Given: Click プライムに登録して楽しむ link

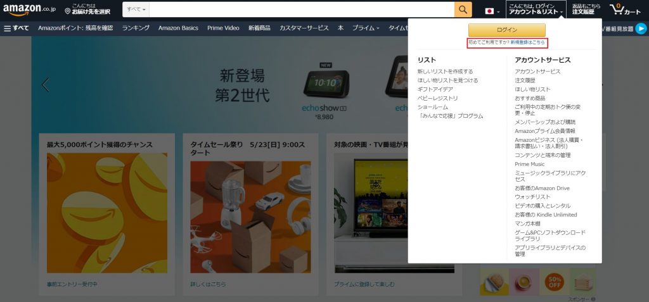Looking at the screenshot, I should tap(364, 285).
